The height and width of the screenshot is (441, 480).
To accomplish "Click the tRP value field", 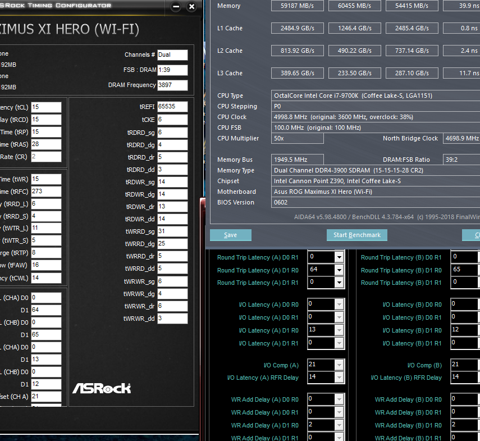I will (46, 132).
